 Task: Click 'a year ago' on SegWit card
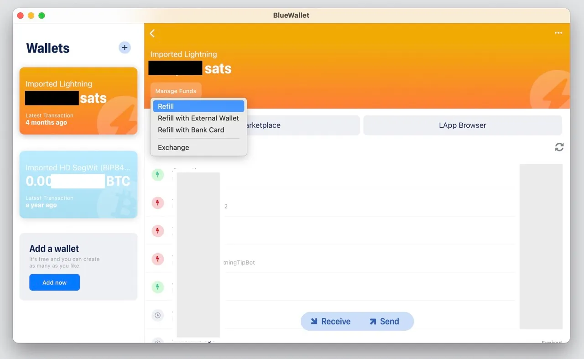point(41,205)
